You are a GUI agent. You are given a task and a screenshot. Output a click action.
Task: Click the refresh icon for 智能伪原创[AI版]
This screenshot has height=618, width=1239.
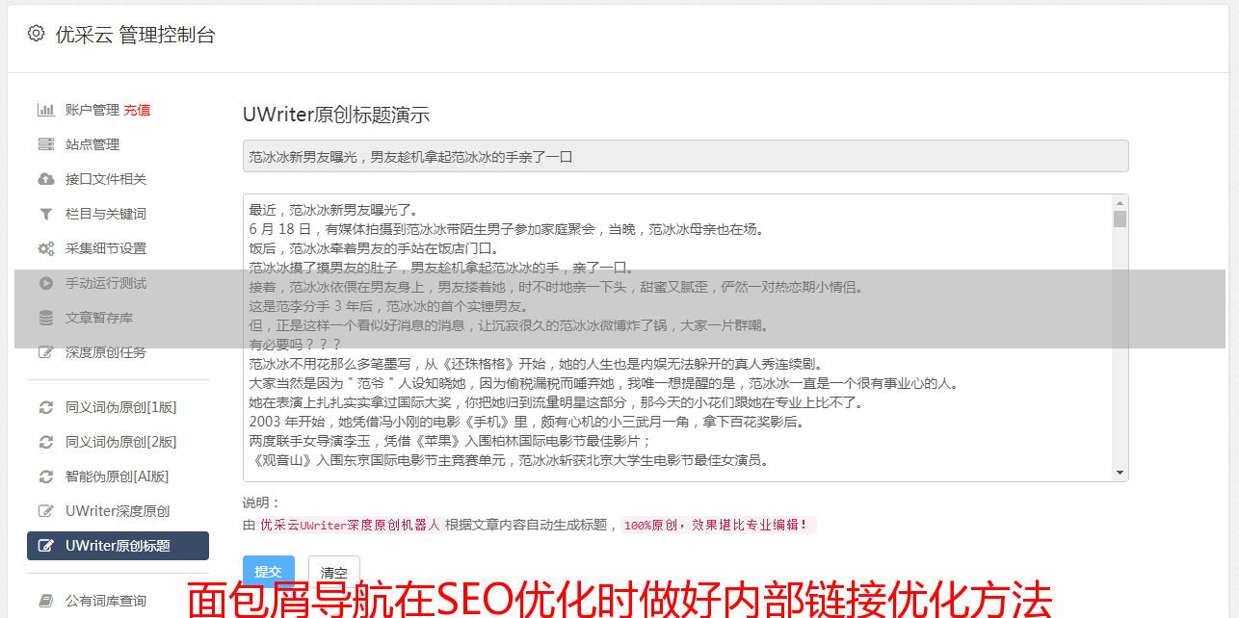pos(45,476)
